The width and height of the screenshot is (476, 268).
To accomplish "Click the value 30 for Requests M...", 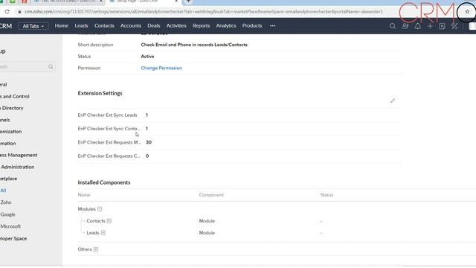I will (x=149, y=142).
